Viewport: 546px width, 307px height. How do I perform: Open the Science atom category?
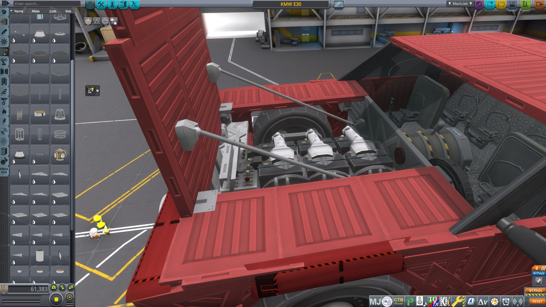coord(4,141)
